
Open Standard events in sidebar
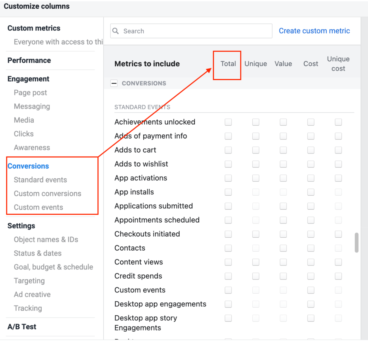[40, 180]
